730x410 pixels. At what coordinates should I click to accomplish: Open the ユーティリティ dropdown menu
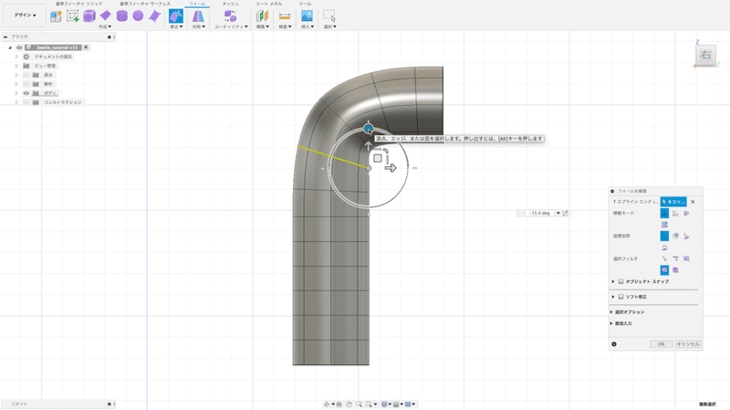pos(231,26)
